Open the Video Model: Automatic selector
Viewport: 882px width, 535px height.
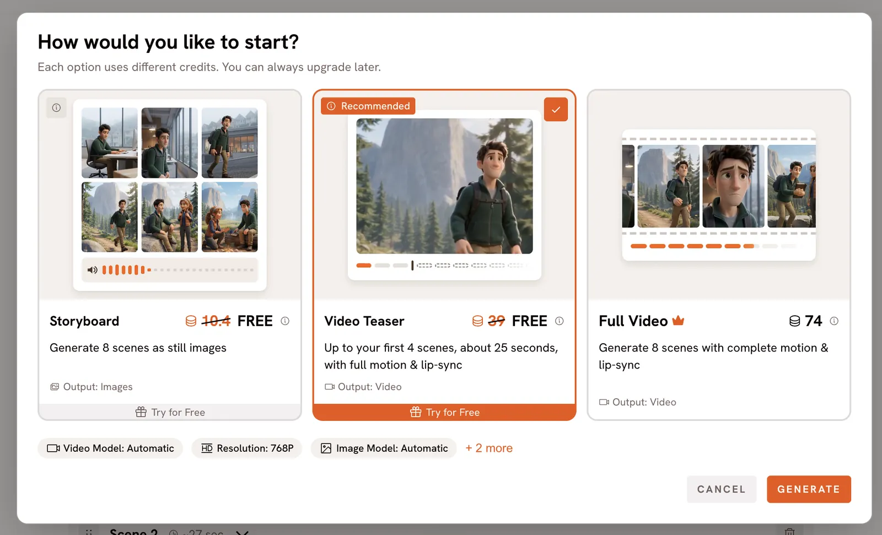(x=110, y=448)
